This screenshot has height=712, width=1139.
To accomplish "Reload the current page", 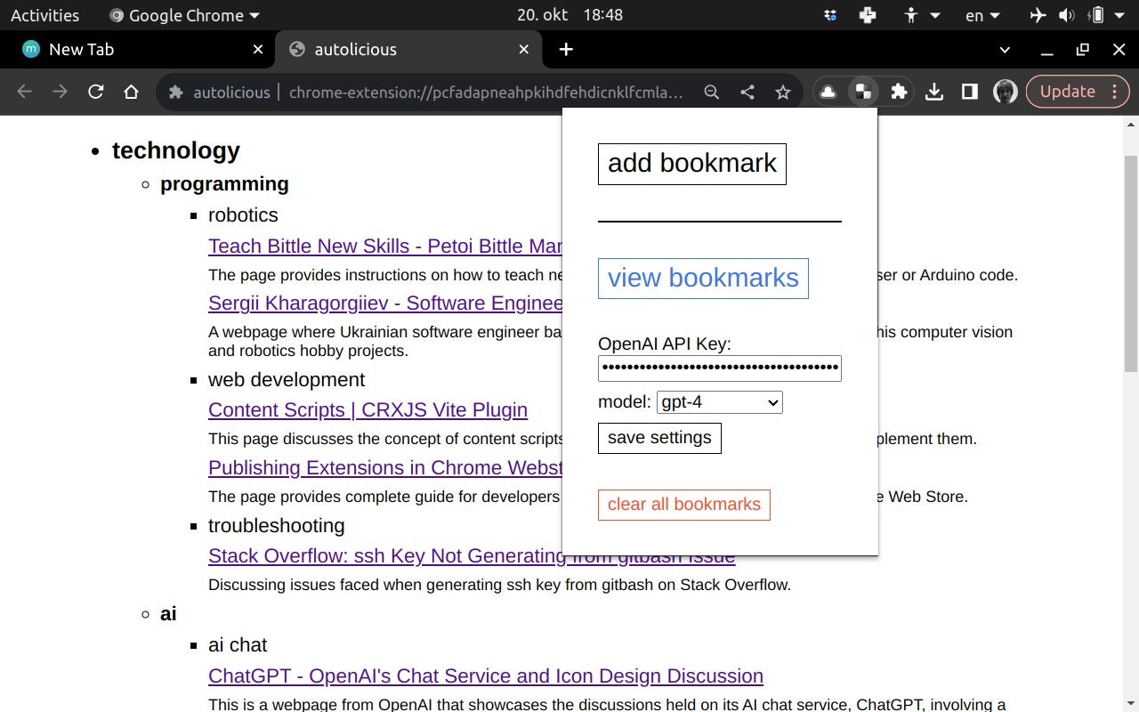I will pos(96,92).
